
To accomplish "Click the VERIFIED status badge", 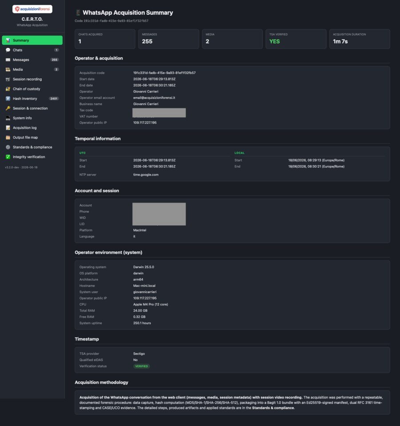I will tap(142, 366).
